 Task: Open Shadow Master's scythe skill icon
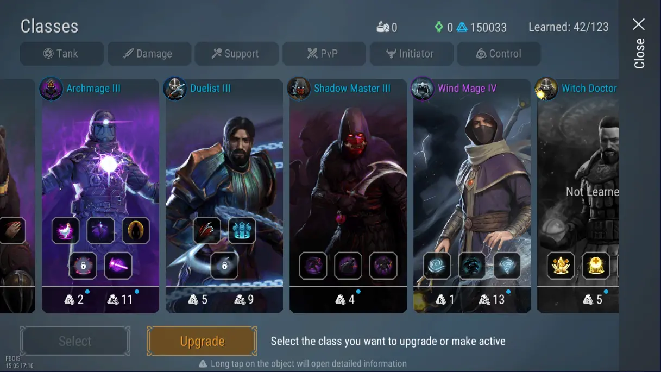coord(348,266)
